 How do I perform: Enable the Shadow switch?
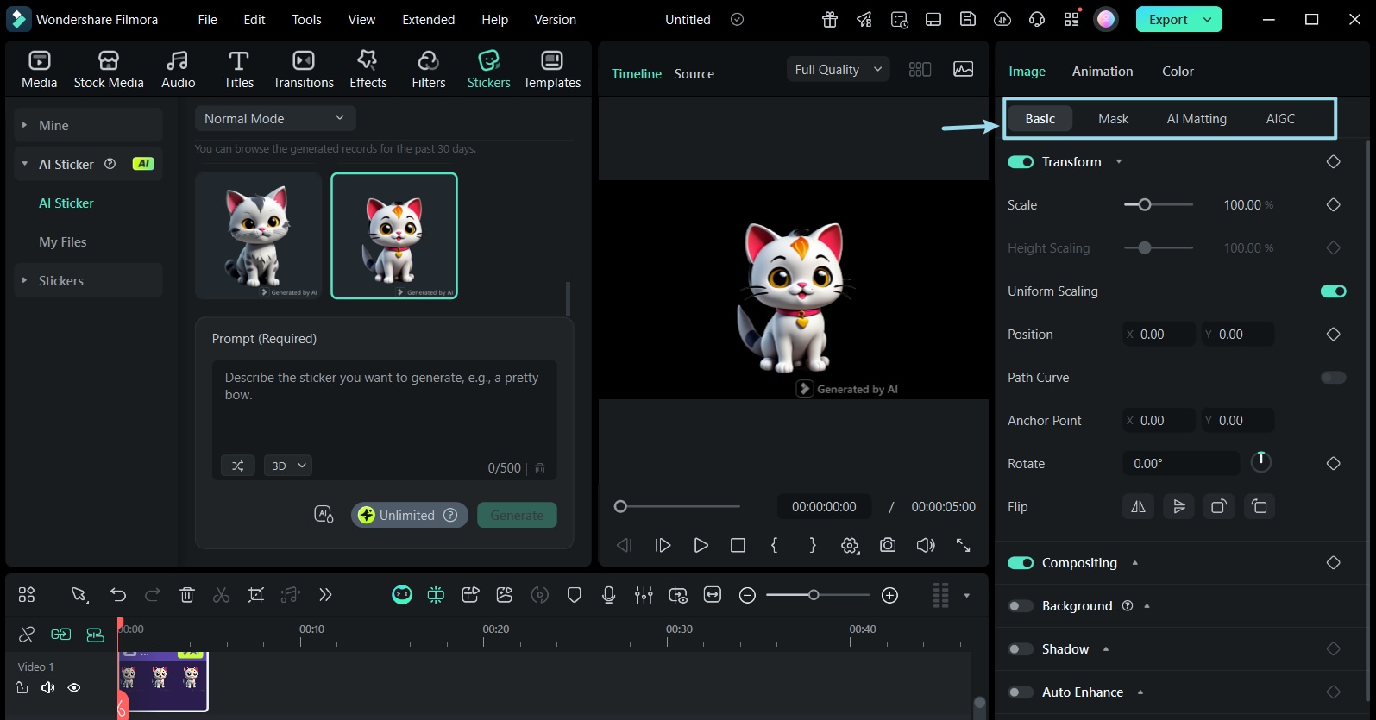[x=1021, y=649]
